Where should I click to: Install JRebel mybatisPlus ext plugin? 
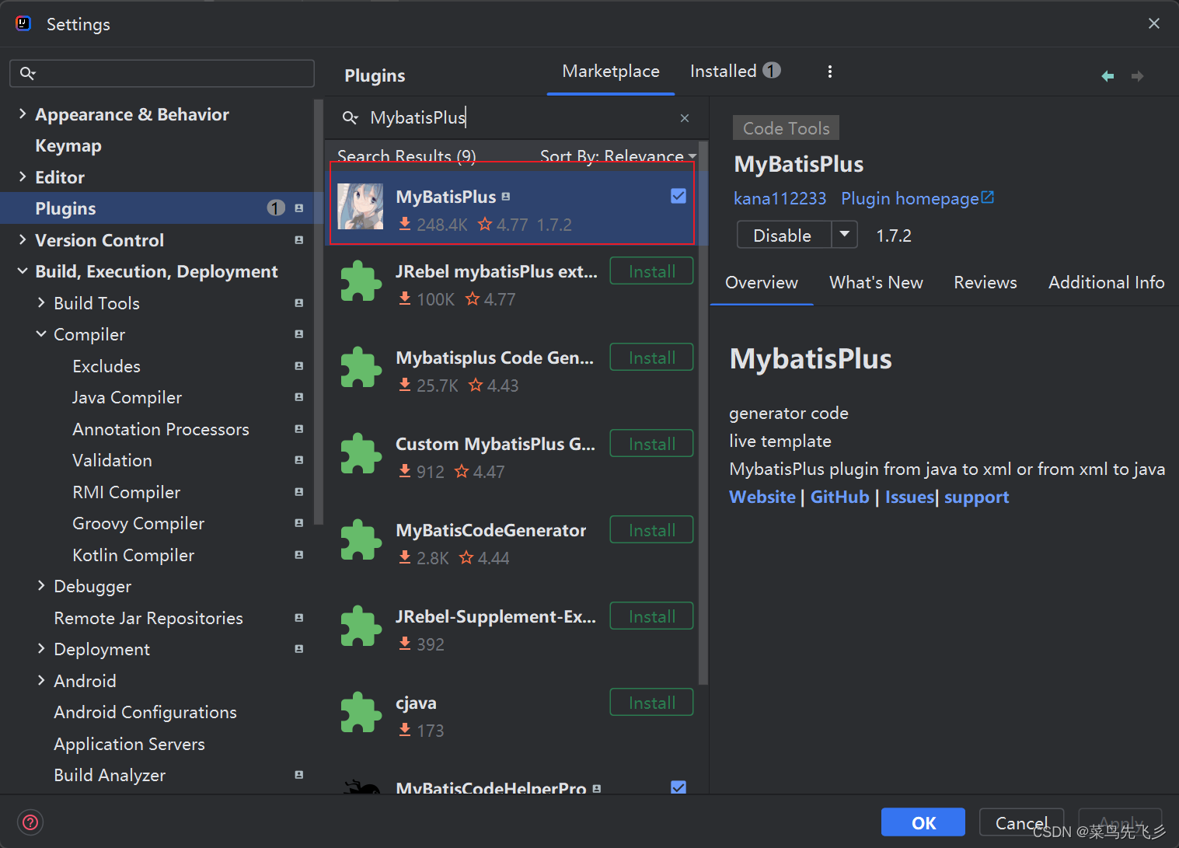(651, 271)
